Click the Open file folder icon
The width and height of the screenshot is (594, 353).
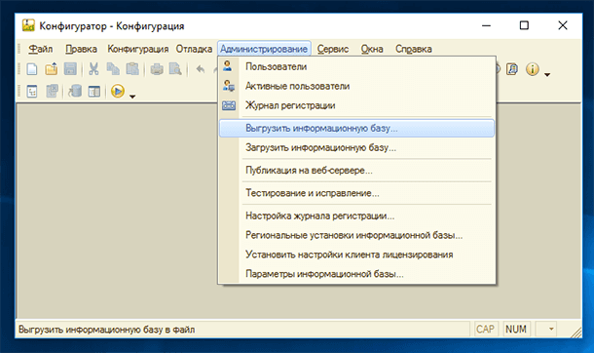(52, 69)
